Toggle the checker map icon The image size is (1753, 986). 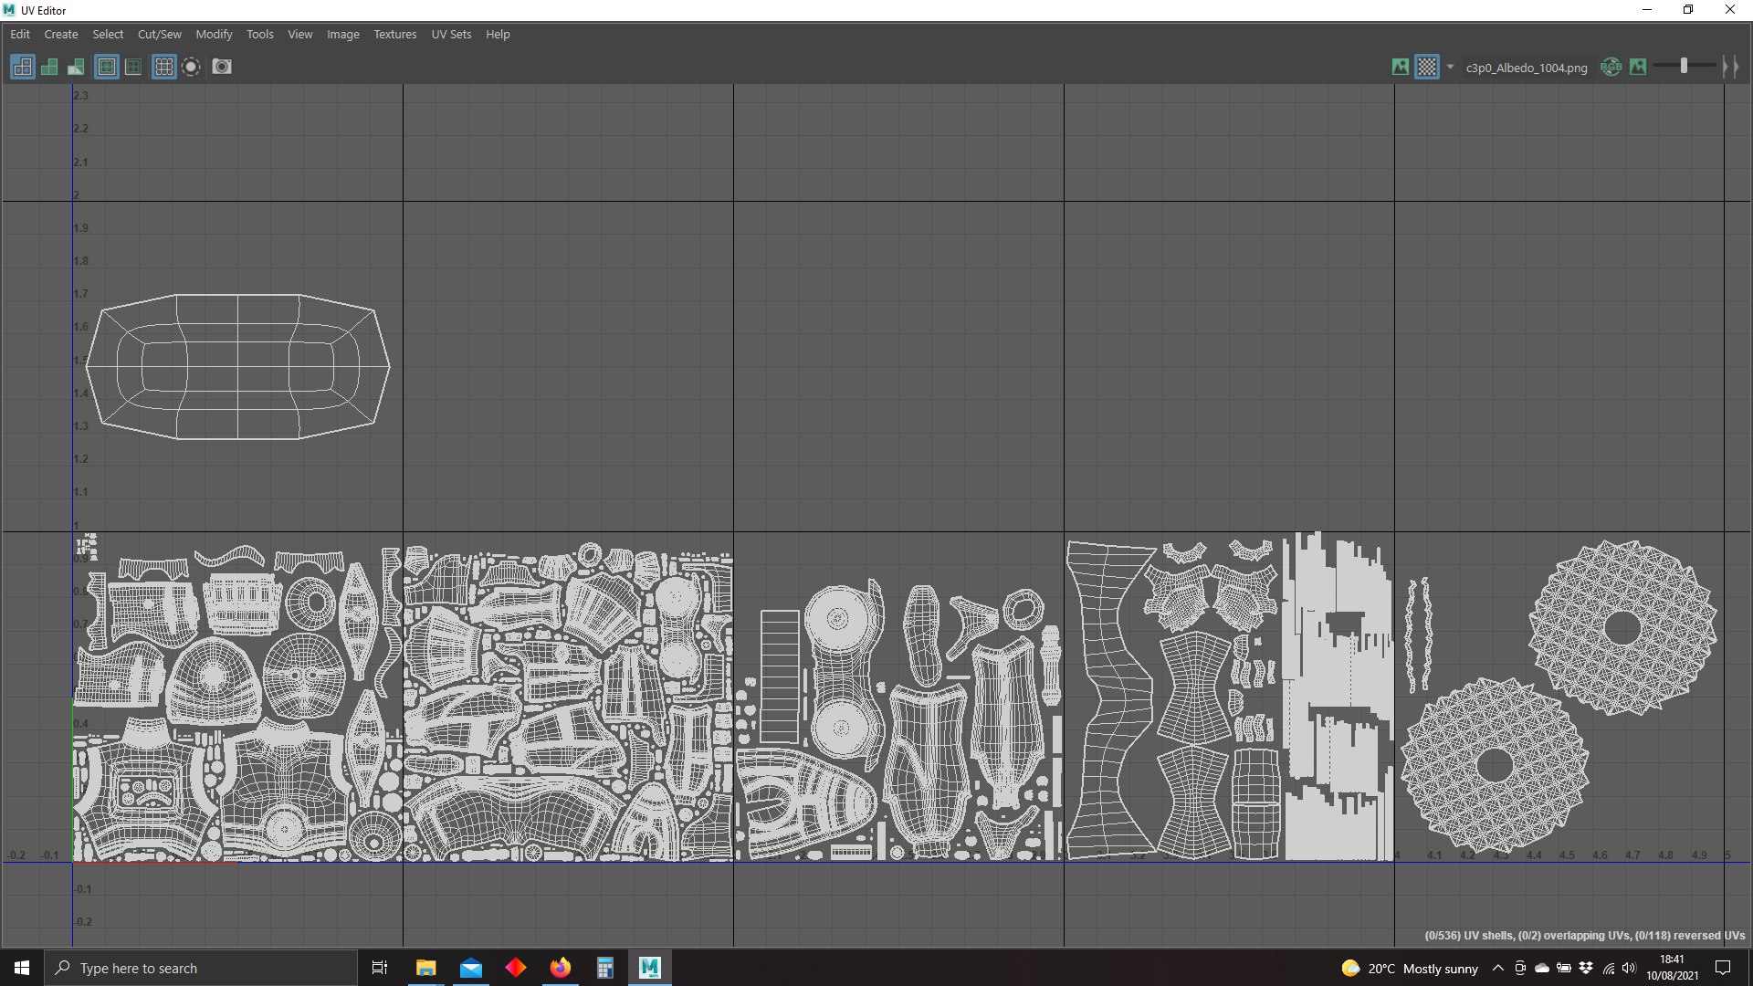(1427, 67)
